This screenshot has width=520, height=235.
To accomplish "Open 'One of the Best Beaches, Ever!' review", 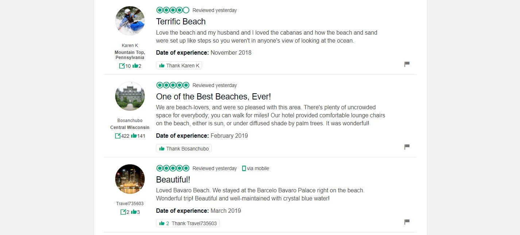I will pyautogui.click(x=213, y=97).
